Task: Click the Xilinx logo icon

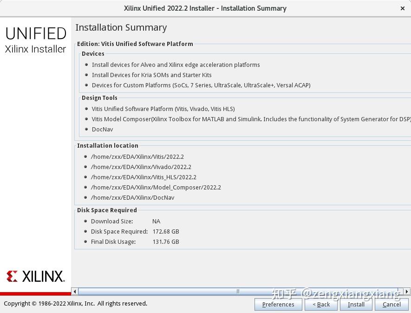Action: [12, 276]
